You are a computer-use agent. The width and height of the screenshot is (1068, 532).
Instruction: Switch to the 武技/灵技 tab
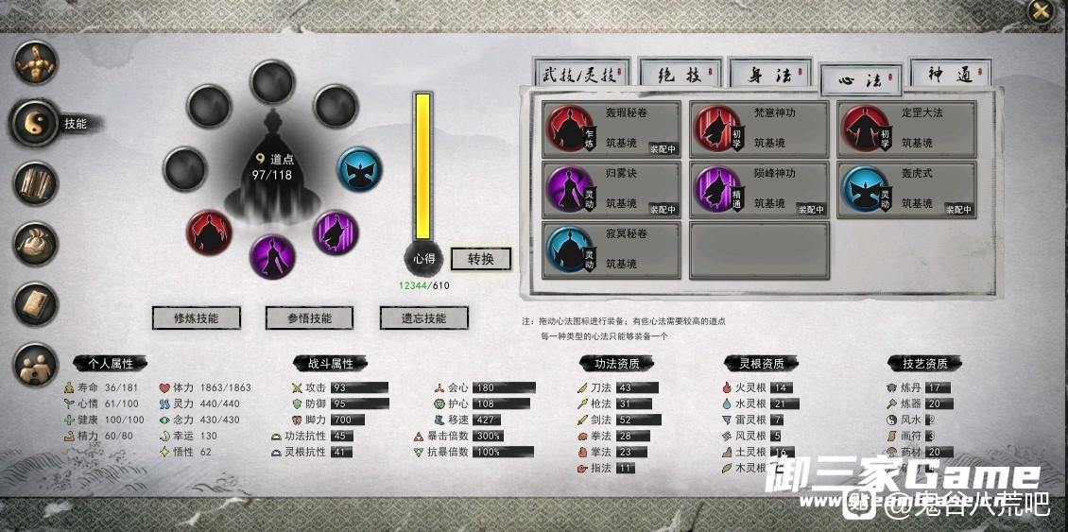pos(581,74)
